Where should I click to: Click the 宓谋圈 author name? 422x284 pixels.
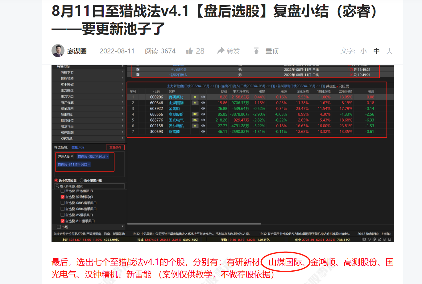(77, 51)
